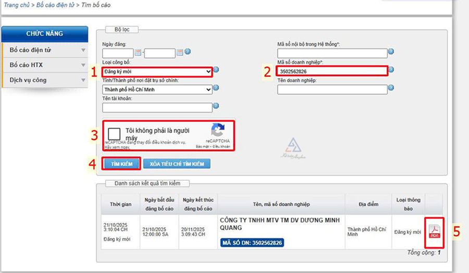This screenshot has height=273, width=469.
Task: Click XÓA TIÊU CHÍ TÌM KIẾM button
Action: [x=177, y=164]
